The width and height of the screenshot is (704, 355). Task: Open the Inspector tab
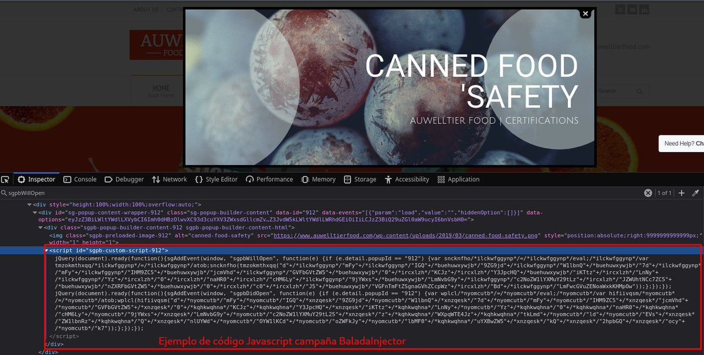[36, 180]
